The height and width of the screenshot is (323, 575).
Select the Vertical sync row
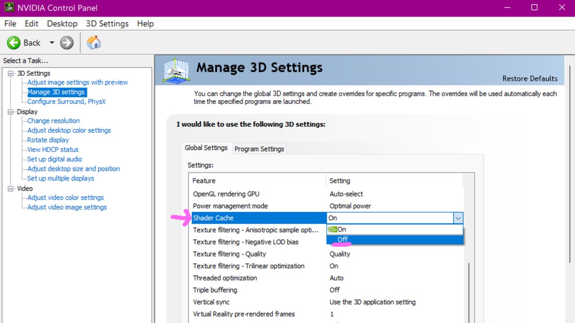327,302
